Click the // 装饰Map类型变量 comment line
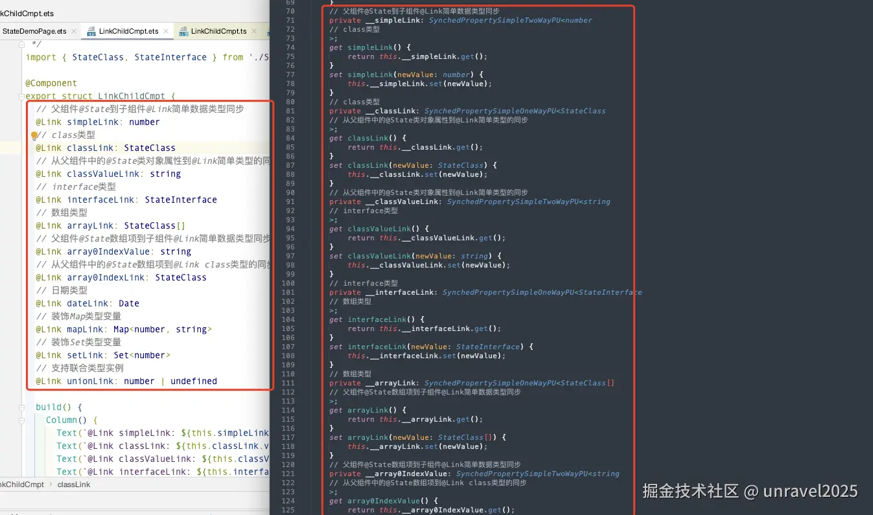873x515 pixels. tap(78, 316)
